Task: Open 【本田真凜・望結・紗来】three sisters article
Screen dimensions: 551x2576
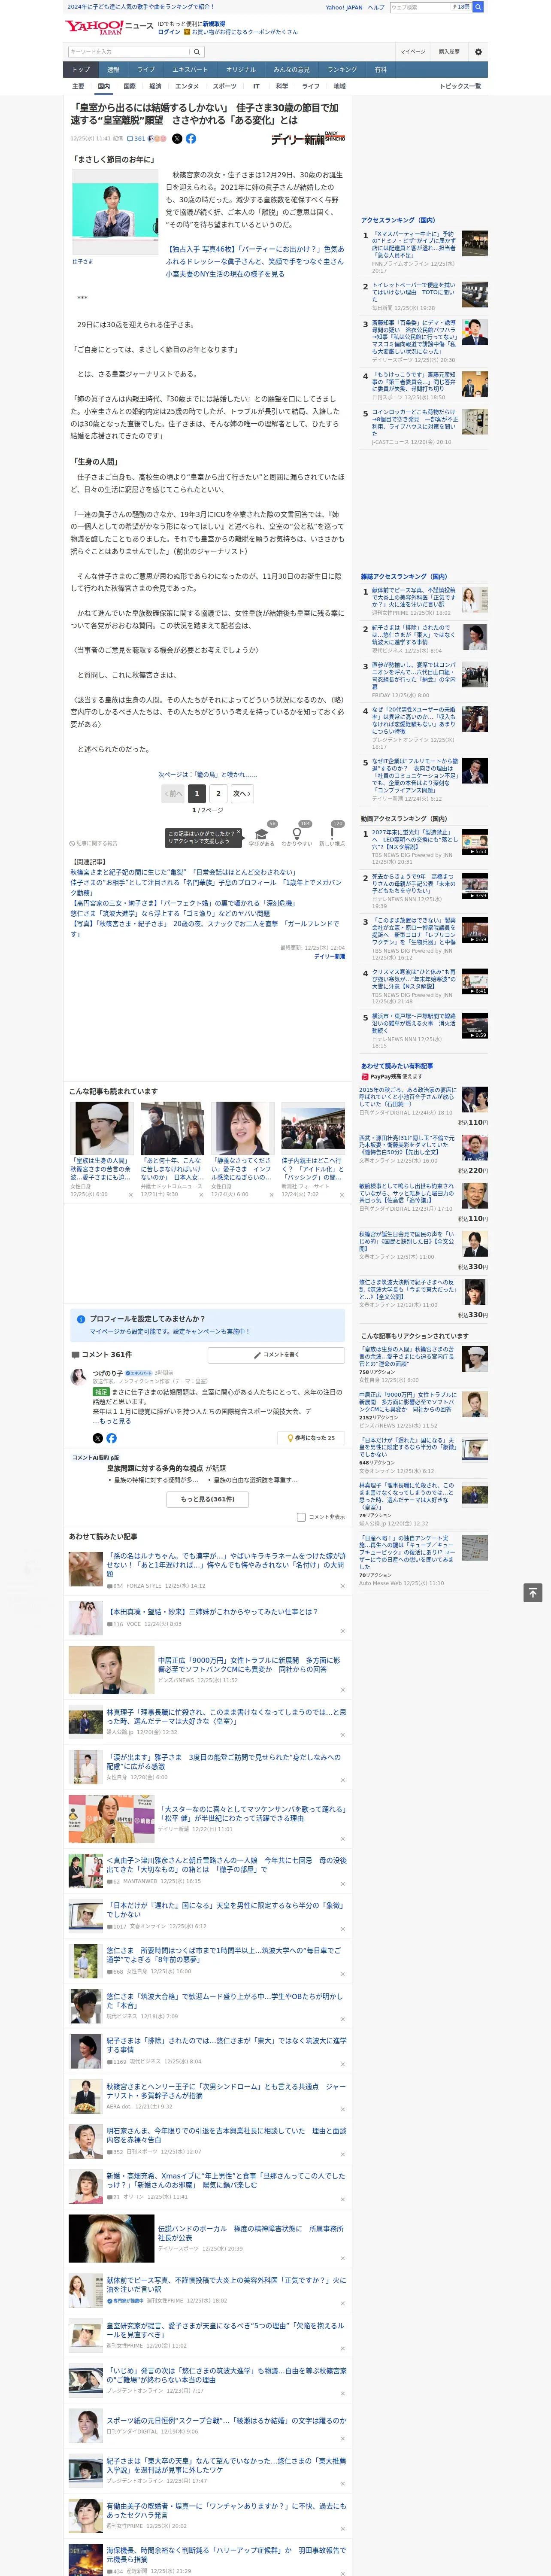Action: (212, 1612)
